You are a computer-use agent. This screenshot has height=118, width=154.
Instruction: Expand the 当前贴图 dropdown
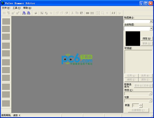(x=151, y=28)
